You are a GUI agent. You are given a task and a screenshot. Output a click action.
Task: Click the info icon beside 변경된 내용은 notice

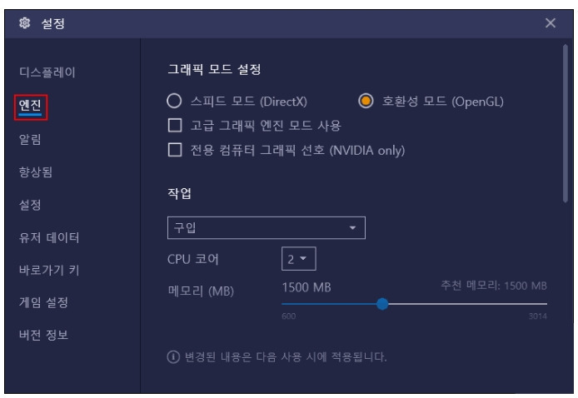coord(173,356)
